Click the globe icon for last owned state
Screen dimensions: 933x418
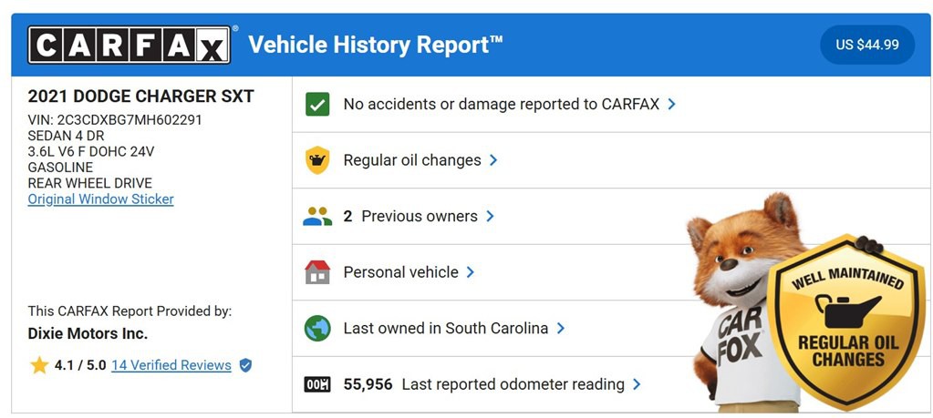click(317, 329)
